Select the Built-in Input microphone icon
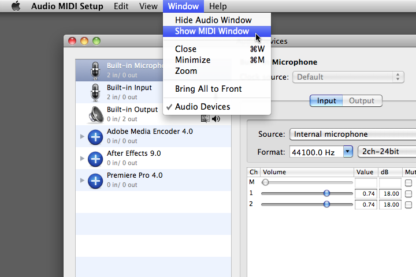The image size is (416, 277). pyautogui.click(x=95, y=92)
